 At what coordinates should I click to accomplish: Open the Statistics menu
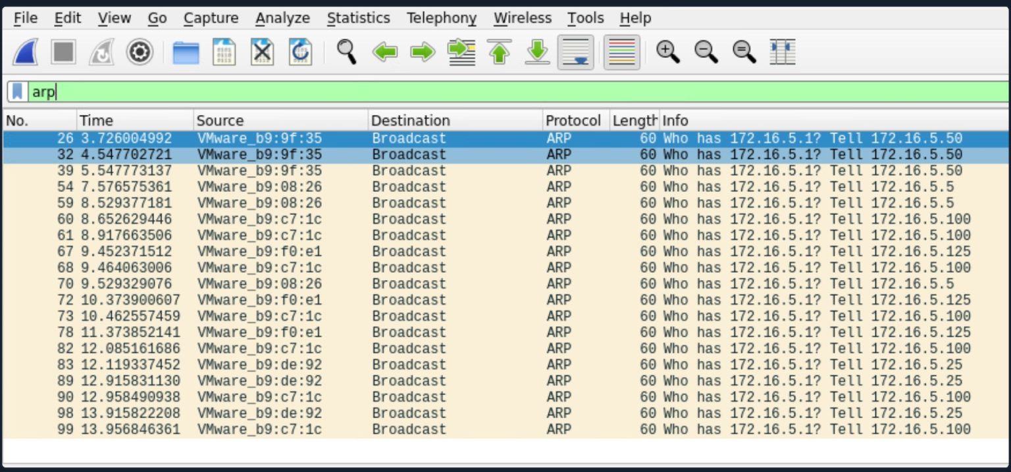point(359,18)
